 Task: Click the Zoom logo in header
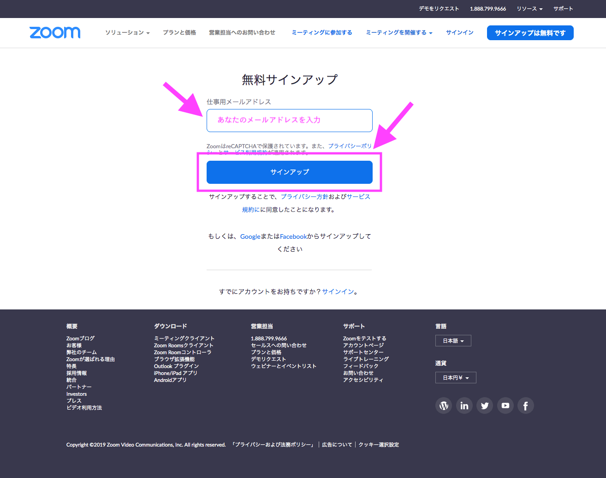coord(55,32)
